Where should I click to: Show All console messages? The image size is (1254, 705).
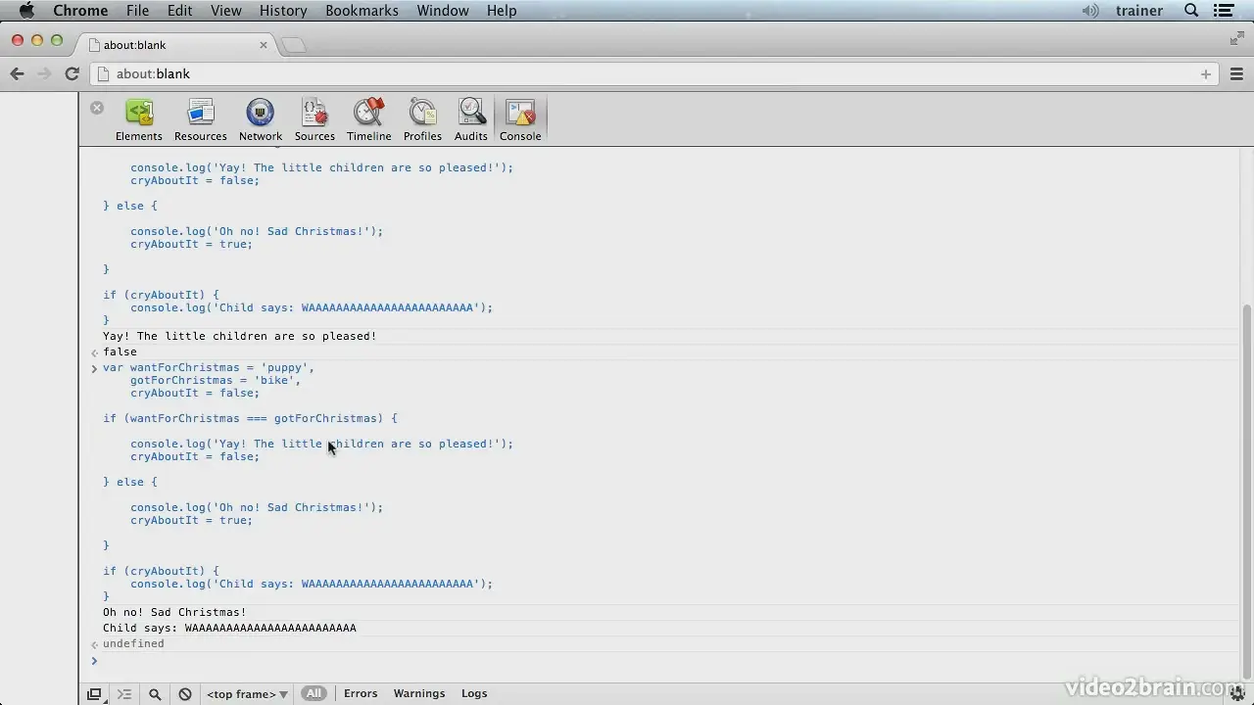[313, 693]
